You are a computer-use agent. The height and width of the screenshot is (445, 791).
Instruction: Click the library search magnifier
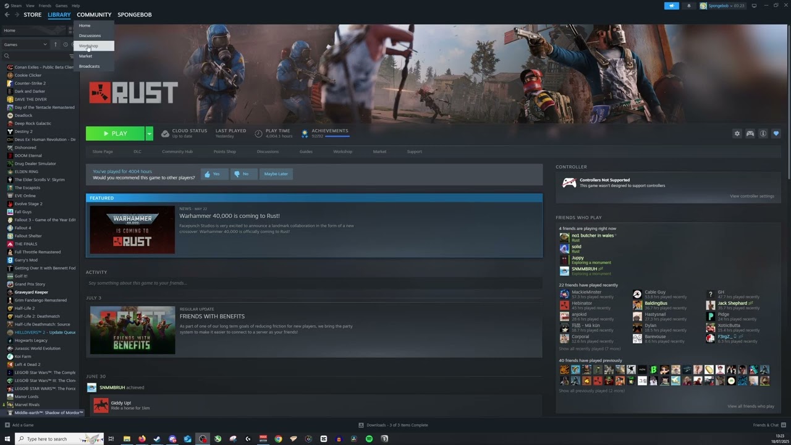7,56
